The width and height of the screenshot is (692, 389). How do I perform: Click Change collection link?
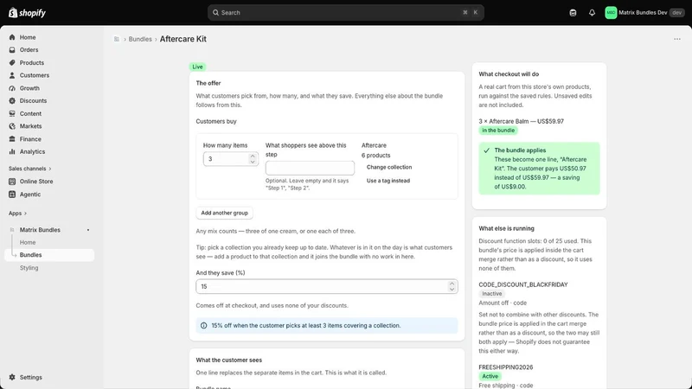coord(389,167)
